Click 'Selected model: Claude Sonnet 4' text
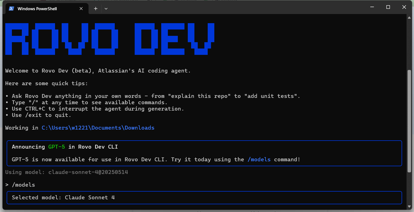Image resolution: width=414 pixels, height=212 pixels. 63,197
